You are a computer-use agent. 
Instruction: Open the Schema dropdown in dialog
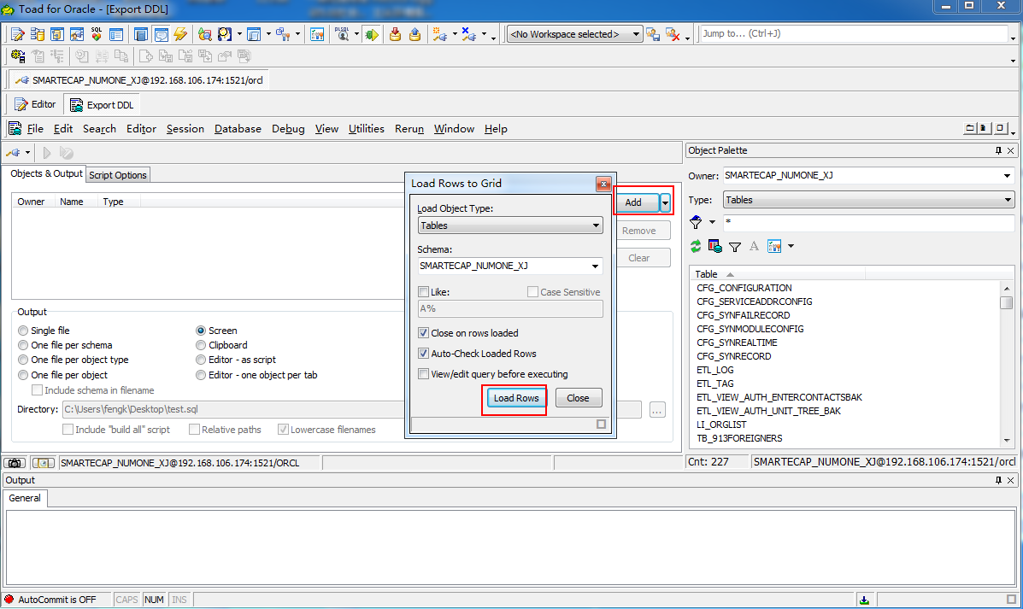tap(595, 266)
